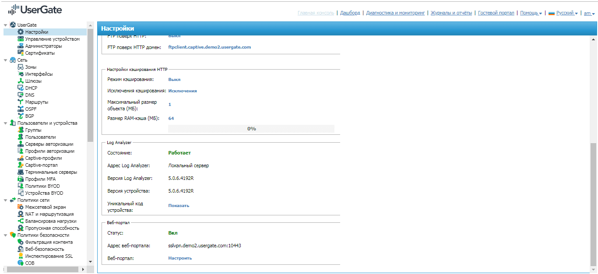Select Устройства BYOD in tree
The image size is (598, 274).
(x=44, y=193)
